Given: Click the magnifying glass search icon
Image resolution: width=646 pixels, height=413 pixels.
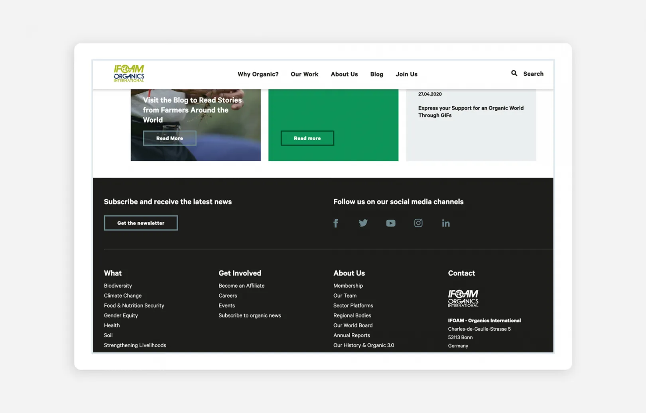Looking at the screenshot, I should click(x=514, y=73).
